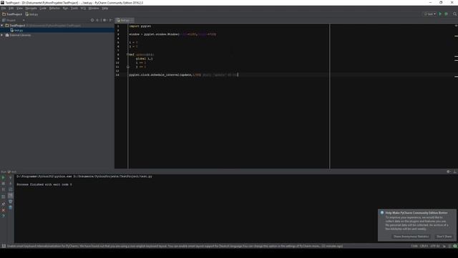Image resolution: width=458 pixels, height=258 pixels.
Task: Open Run panel help question-mark icon
Action: pyautogui.click(x=3, y=216)
